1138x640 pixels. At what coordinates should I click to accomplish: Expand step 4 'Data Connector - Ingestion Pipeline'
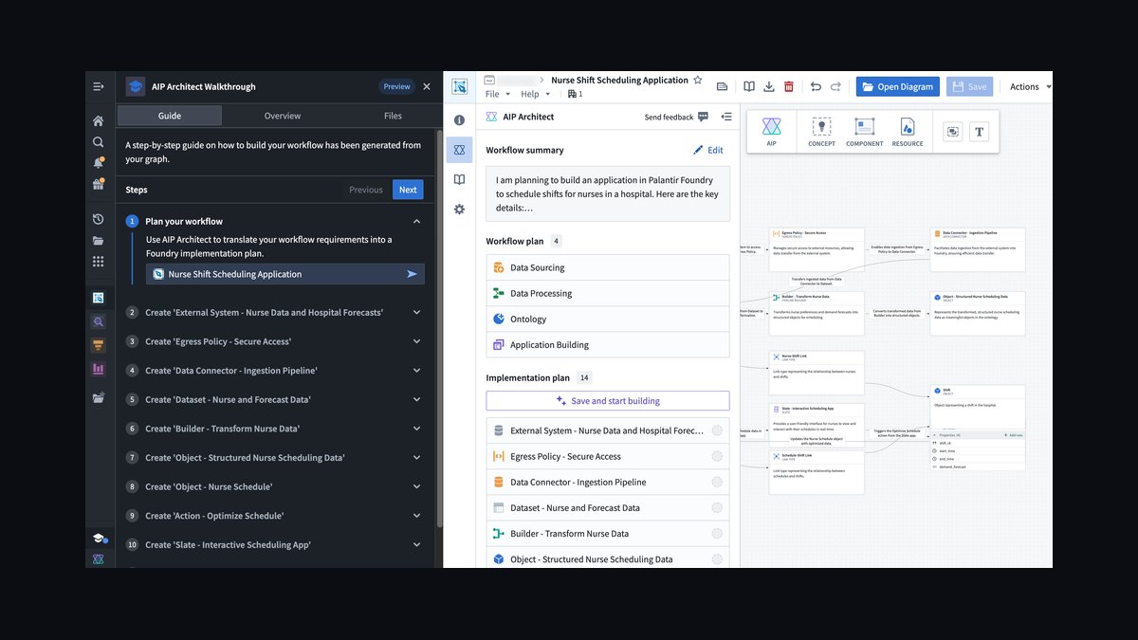pos(417,371)
